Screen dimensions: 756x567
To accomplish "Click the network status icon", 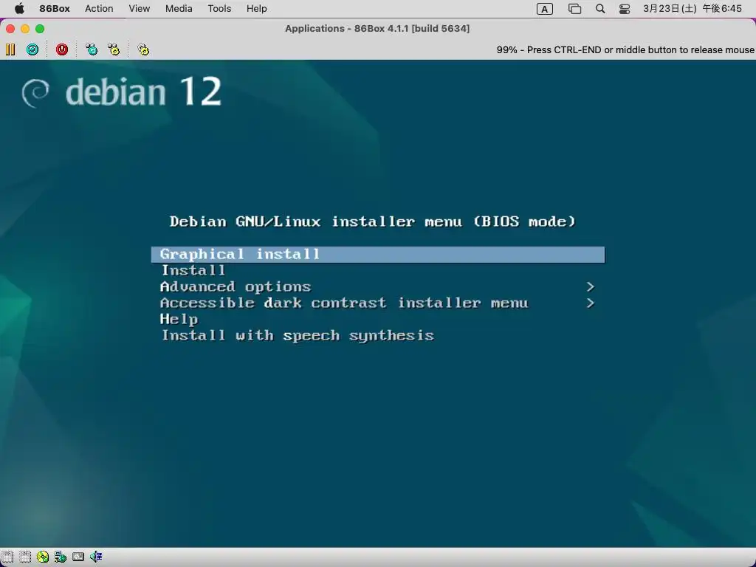I will coord(61,557).
